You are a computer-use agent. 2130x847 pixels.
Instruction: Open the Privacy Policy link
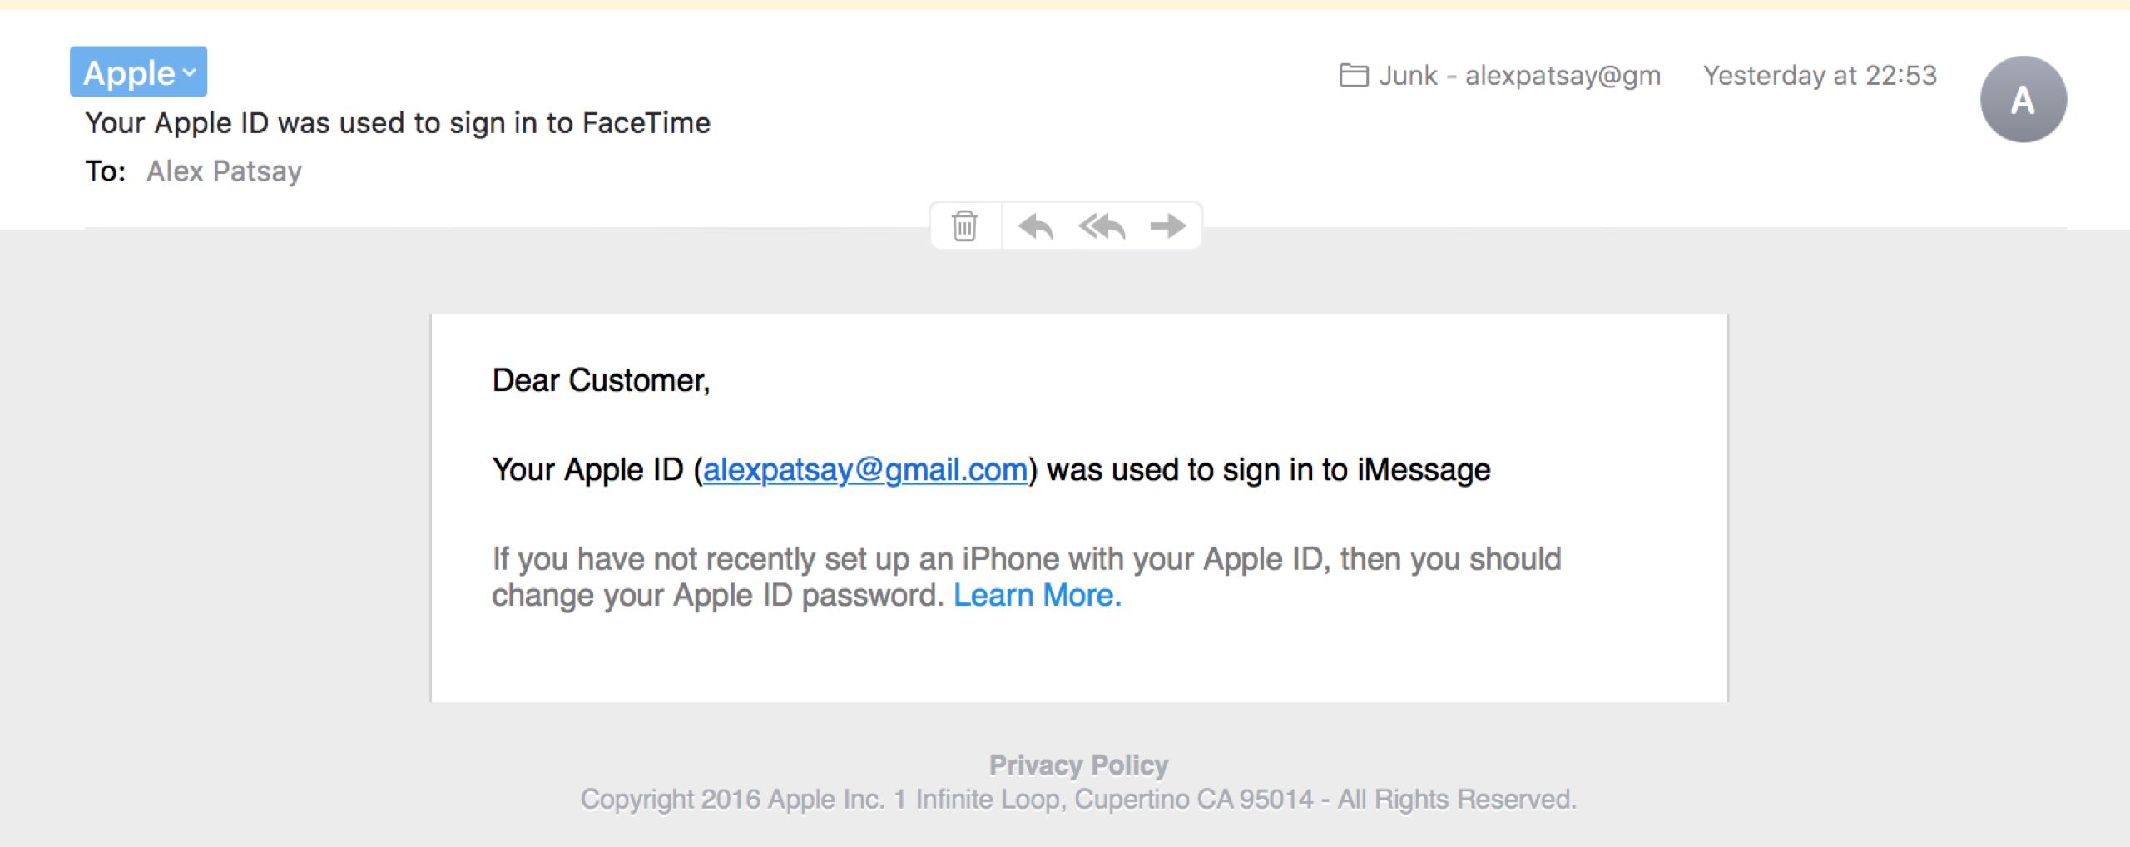point(1078,765)
